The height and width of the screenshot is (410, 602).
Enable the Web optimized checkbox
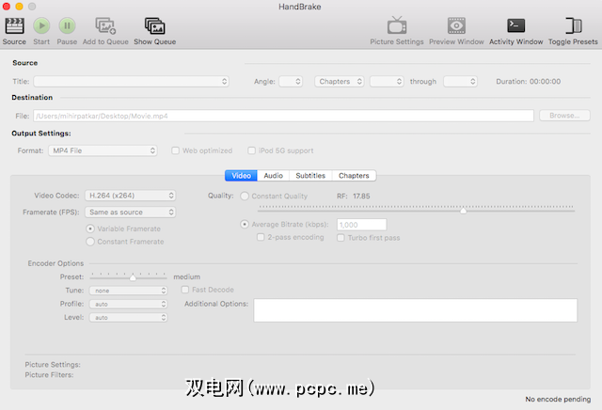pos(175,150)
